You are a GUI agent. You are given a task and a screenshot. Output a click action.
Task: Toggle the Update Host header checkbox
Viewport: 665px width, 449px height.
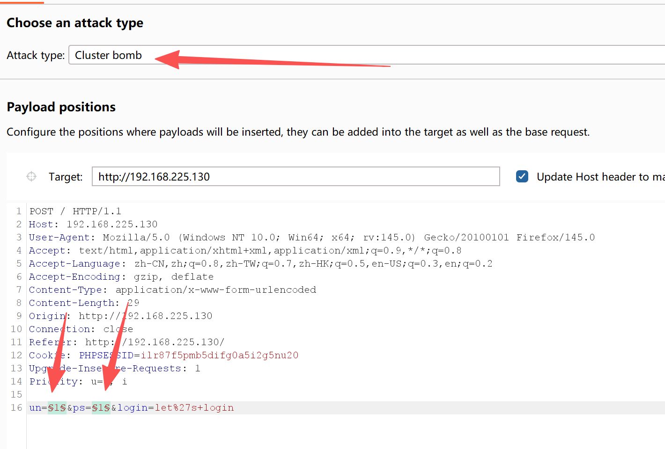click(x=522, y=176)
